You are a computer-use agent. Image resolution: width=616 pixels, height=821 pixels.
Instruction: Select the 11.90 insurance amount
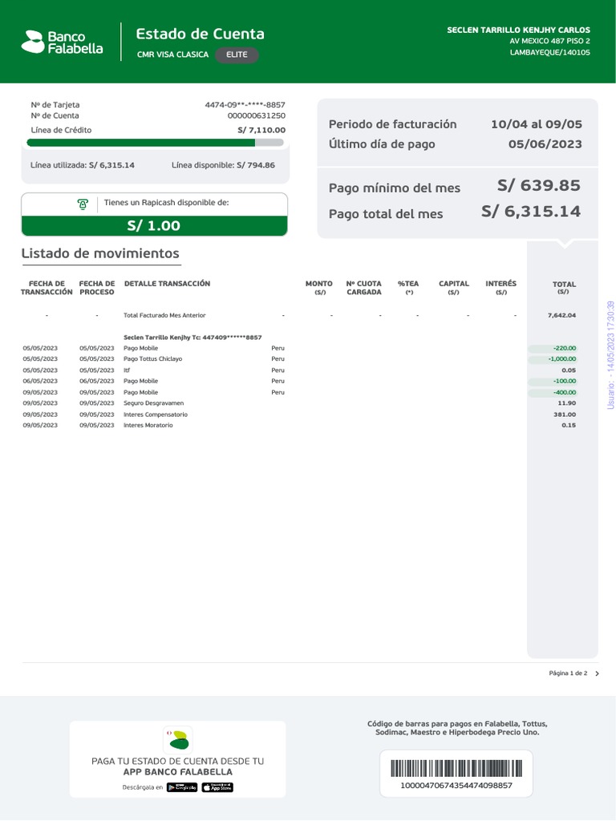click(x=567, y=403)
